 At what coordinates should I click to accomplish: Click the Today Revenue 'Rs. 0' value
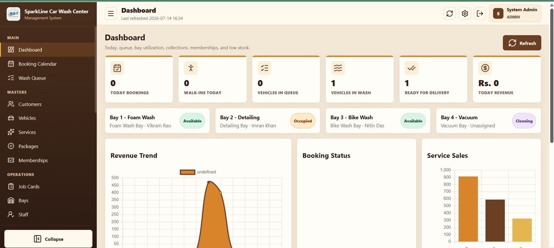tap(489, 83)
